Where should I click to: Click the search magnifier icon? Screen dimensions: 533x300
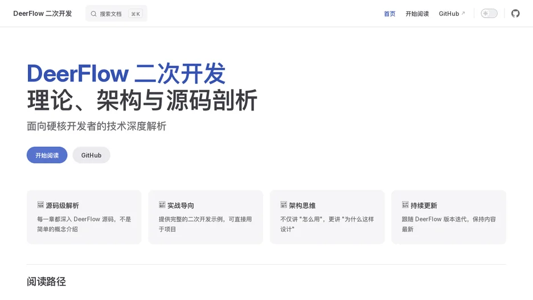click(x=93, y=14)
